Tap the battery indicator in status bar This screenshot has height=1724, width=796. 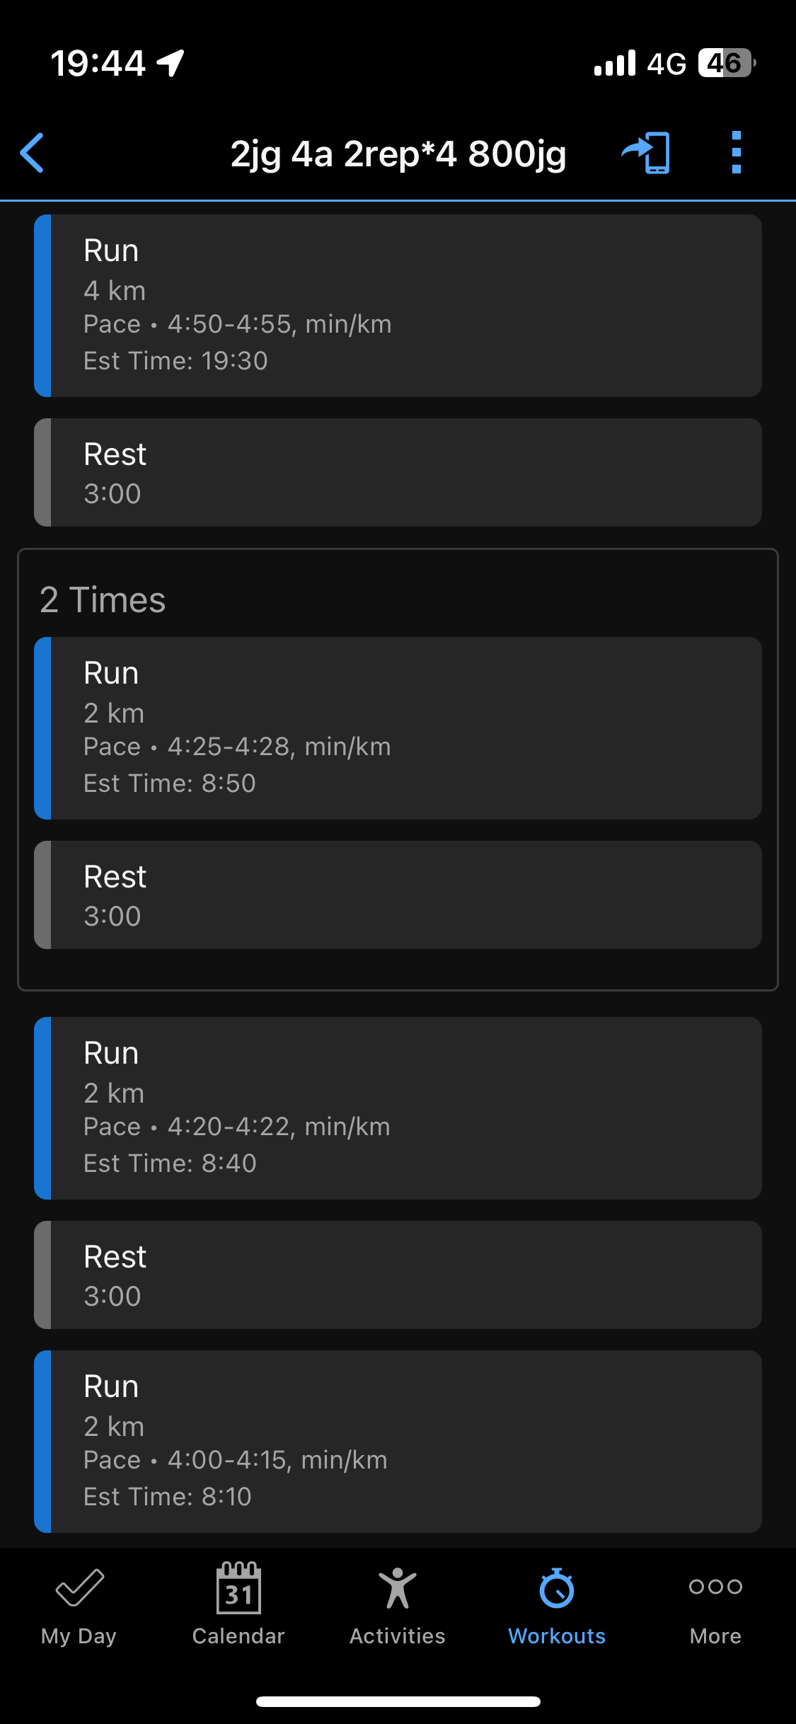[x=726, y=63]
